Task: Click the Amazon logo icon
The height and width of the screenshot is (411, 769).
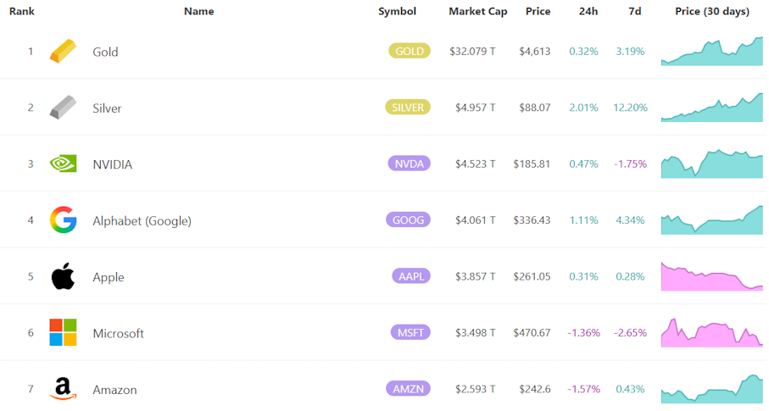Action: (x=63, y=389)
